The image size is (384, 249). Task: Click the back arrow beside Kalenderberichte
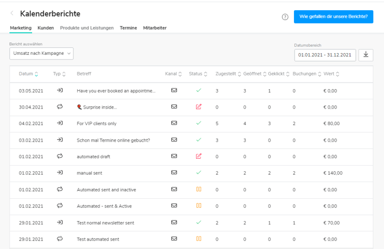12,13
